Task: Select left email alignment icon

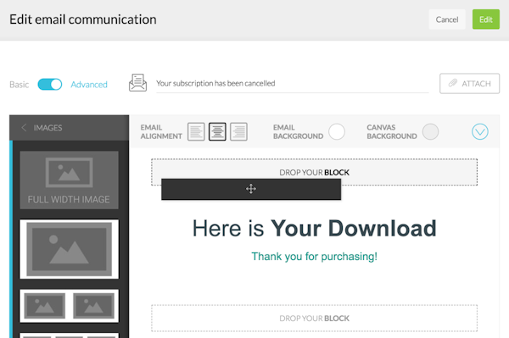Action: pos(196,131)
